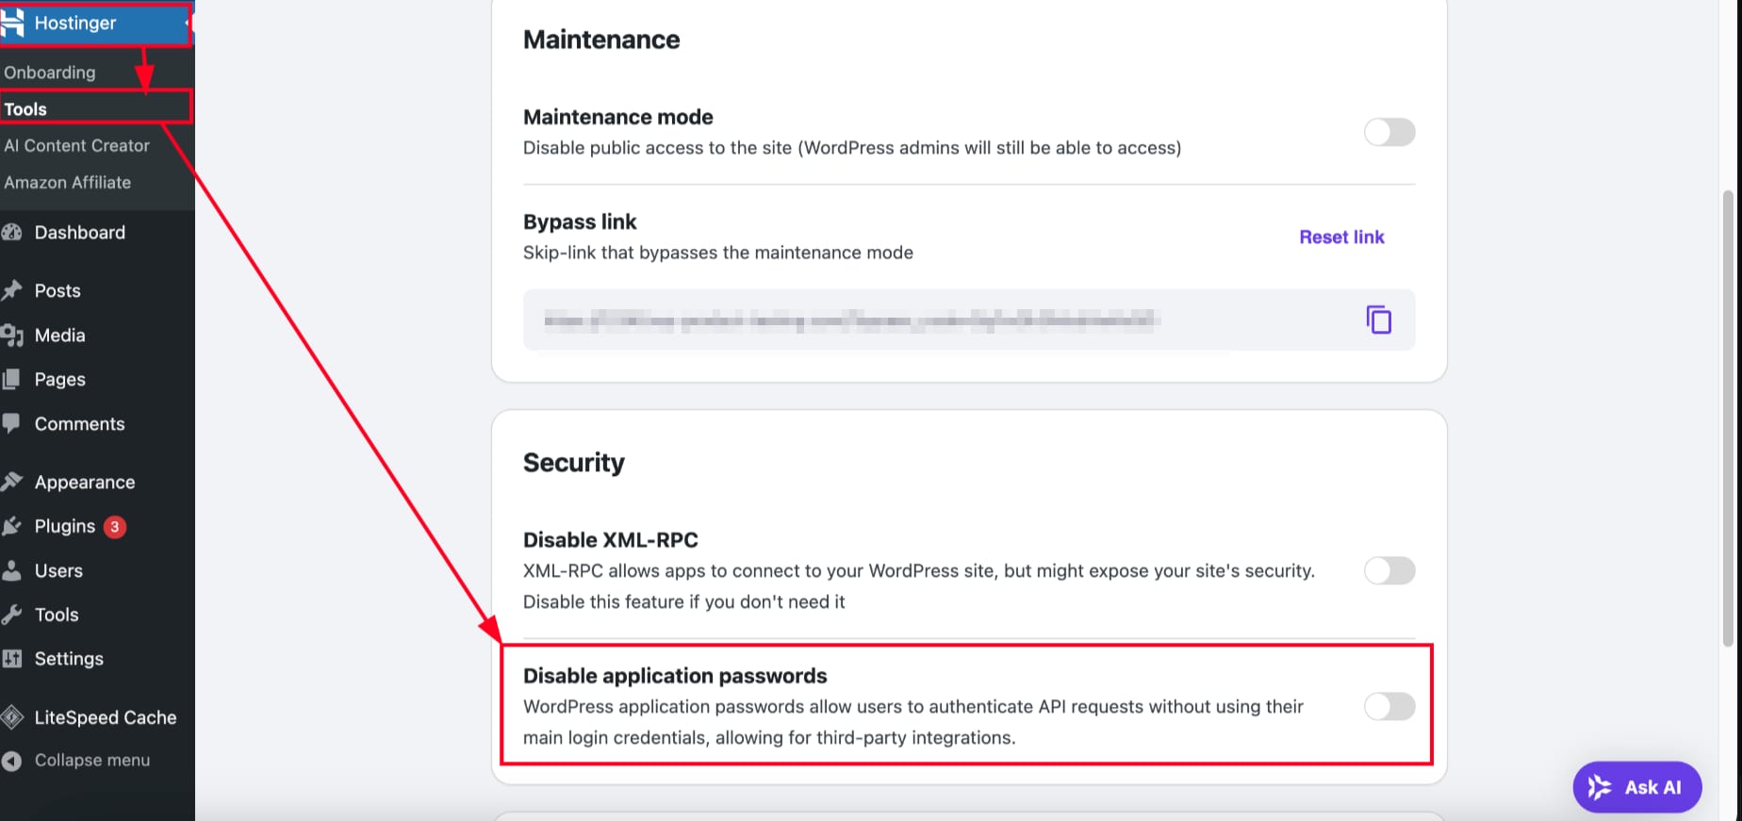Open the Ask AI assistant button
The height and width of the screenshot is (821, 1742).
pyautogui.click(x=1636, y=787)
